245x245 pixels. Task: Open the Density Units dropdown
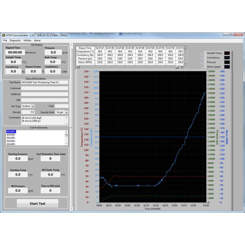pyautogui.click(x=67, y=112)
